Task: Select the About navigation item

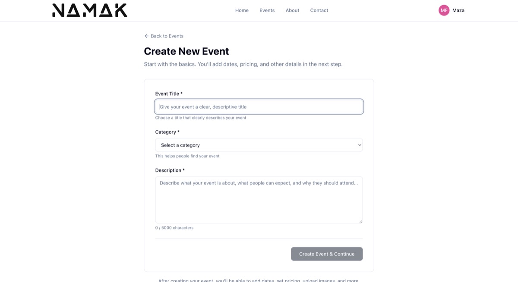Action: [x=292, y=10]
